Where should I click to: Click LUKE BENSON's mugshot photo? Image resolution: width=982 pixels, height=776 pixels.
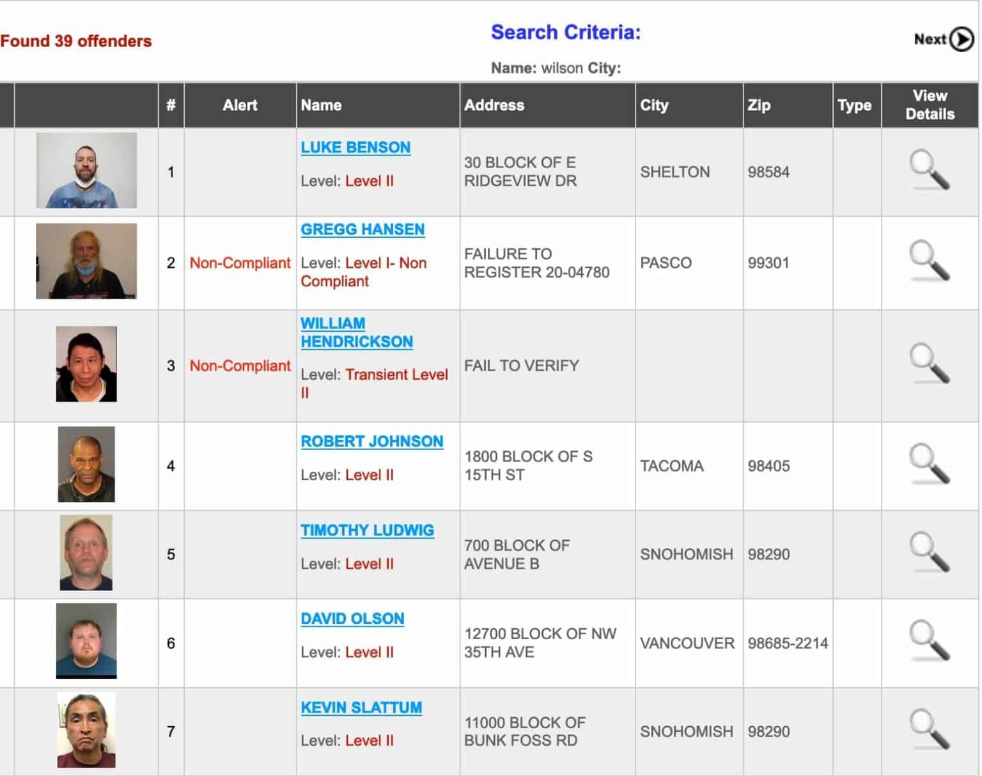point(88,171)
